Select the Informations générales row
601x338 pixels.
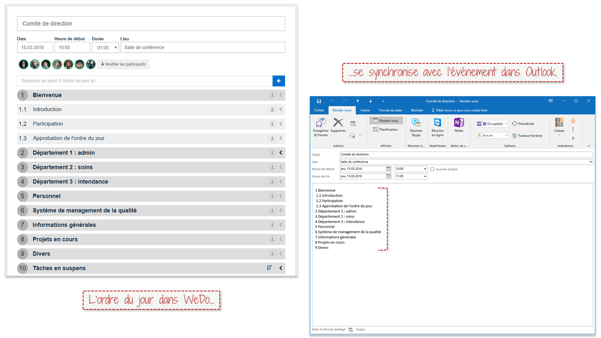pos(151,225)
